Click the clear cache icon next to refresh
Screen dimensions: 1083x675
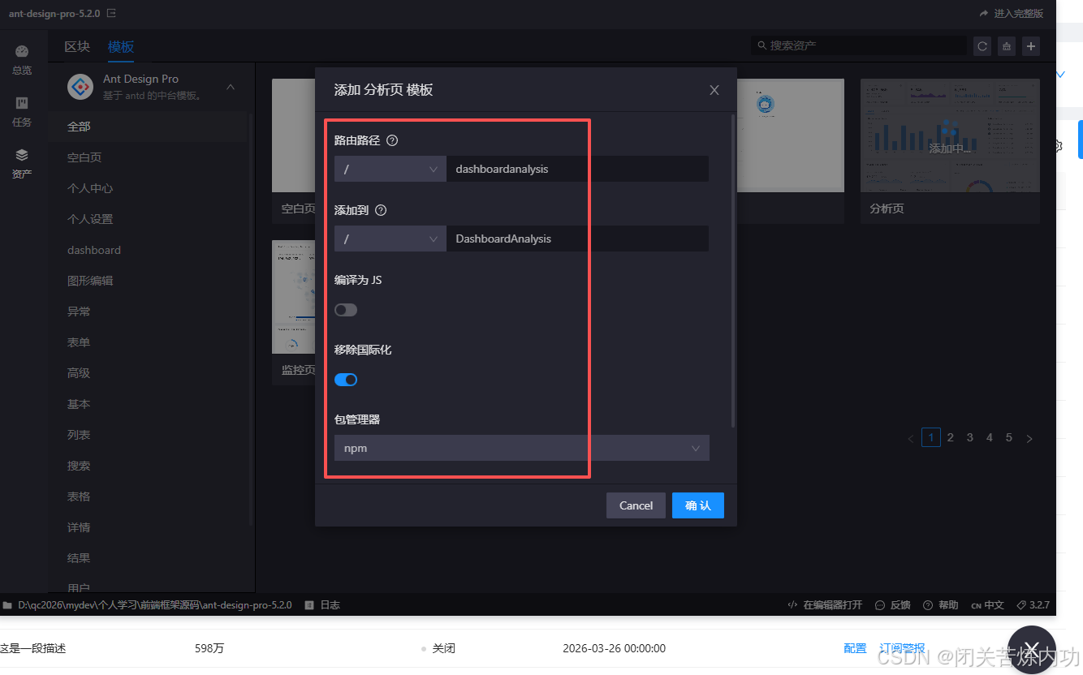point(1007,46)
